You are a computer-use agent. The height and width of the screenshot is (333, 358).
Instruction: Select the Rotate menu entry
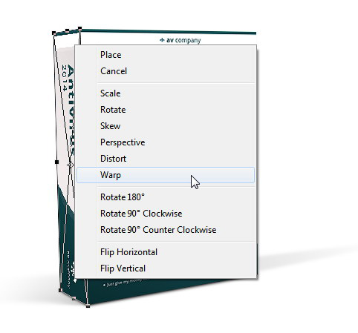click(x=166, y=110)
